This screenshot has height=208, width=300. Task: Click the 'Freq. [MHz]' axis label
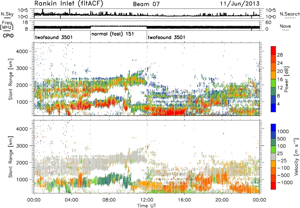coord(7,26)
